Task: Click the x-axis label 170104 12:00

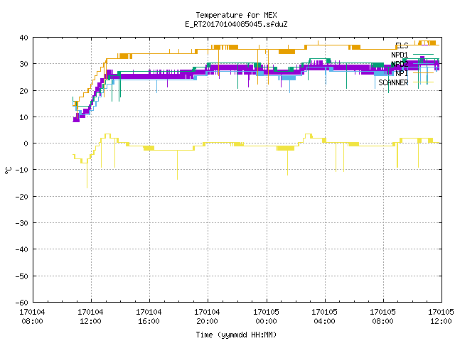Action: point(90,317)
